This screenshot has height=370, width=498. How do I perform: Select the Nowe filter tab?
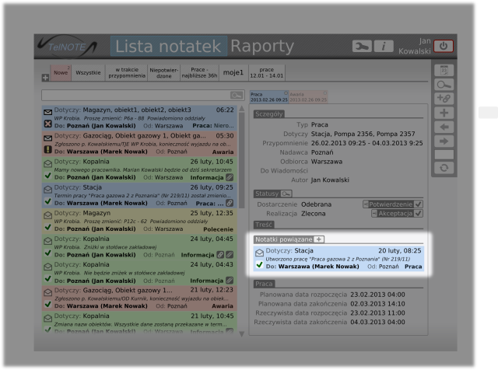coord(61,72)
